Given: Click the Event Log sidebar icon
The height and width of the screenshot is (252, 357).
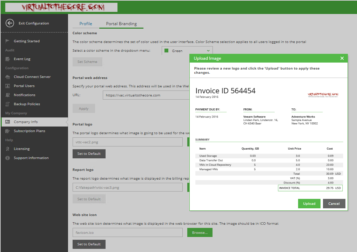Looking at the screenshot, I should pyautogui.click(x=7, y=59).
